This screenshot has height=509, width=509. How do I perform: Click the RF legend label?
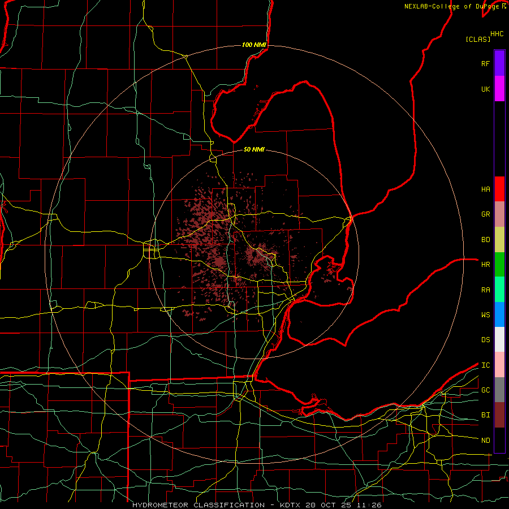click(485, 63)
